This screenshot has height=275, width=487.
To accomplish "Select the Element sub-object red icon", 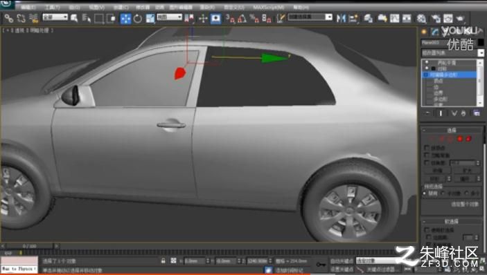I will click(x=469, y=138).
